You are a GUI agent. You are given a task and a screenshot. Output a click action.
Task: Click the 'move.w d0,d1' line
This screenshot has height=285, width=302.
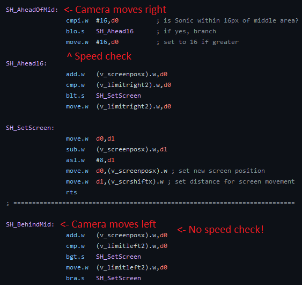pyautogui.click(x=90, y=138)
